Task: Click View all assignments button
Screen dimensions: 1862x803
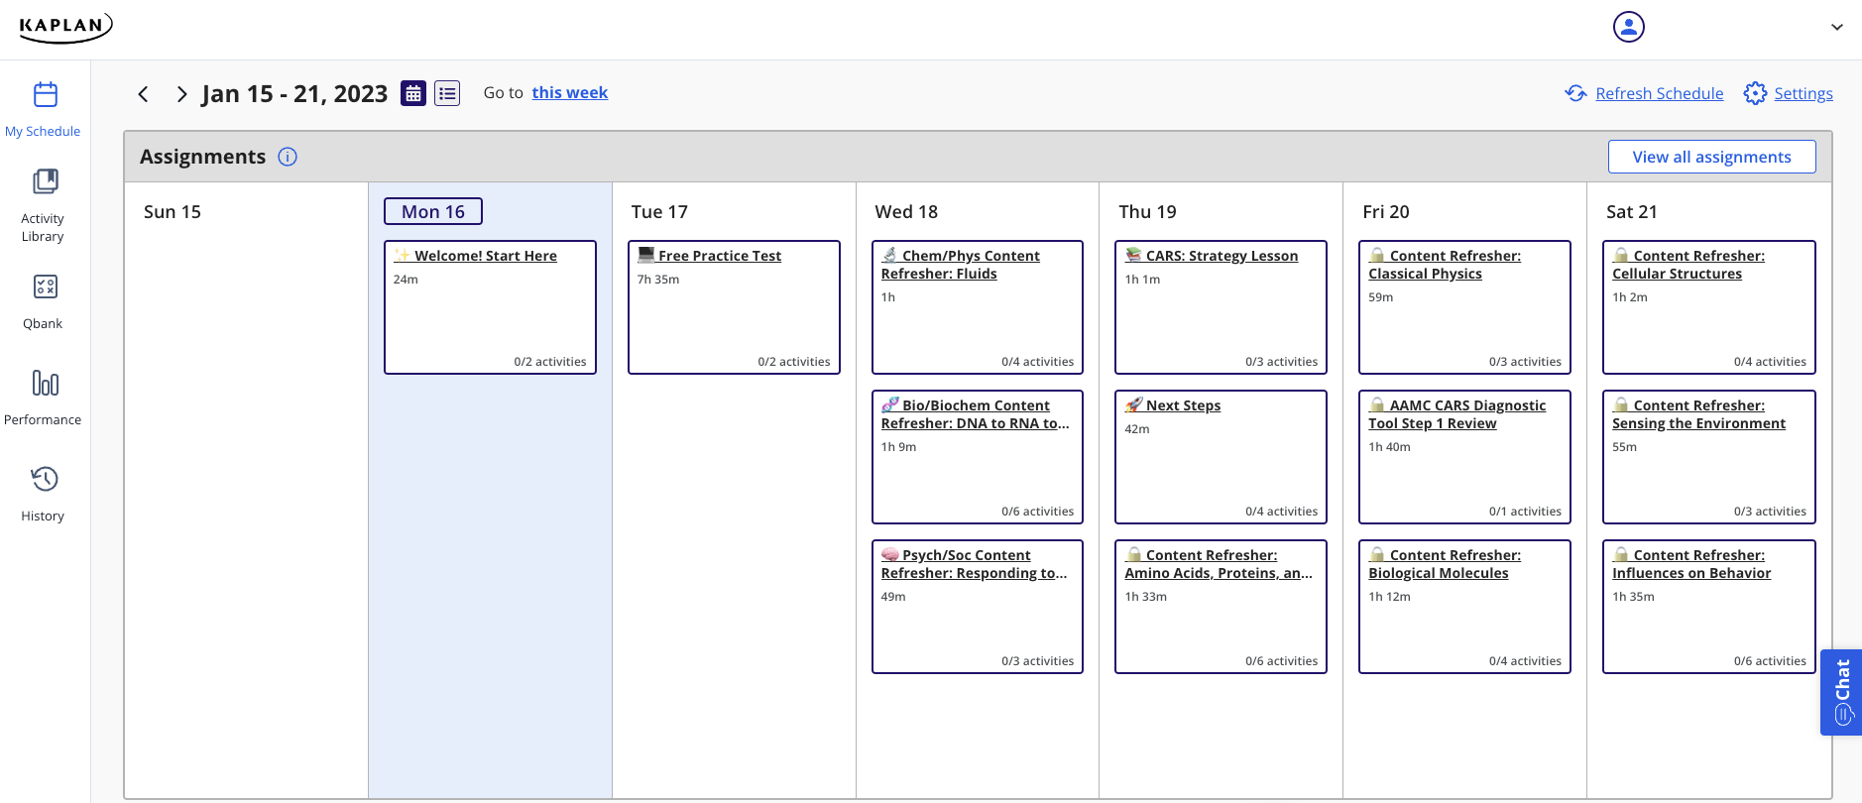Action: [x=1711, y=157]
